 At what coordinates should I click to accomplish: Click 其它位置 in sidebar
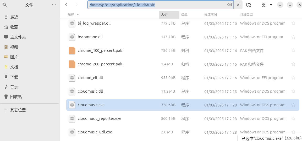18,110
